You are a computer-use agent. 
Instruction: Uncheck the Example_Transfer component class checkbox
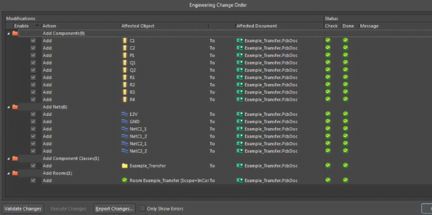point(33,166)
